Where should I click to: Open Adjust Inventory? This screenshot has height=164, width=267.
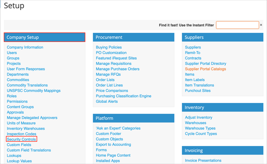[x=198, y=118]
